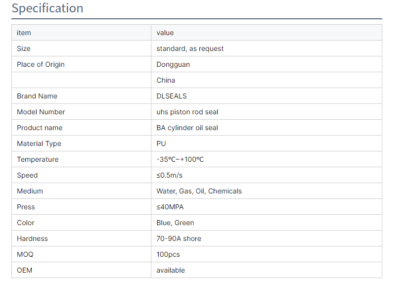Click the 100pcs MOQ value
Image resolution: width=407 pixels, height=285 pixels.
(168, 254)
